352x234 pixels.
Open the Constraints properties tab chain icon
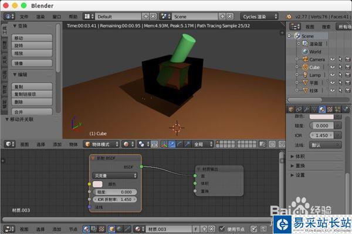(299, 109)
